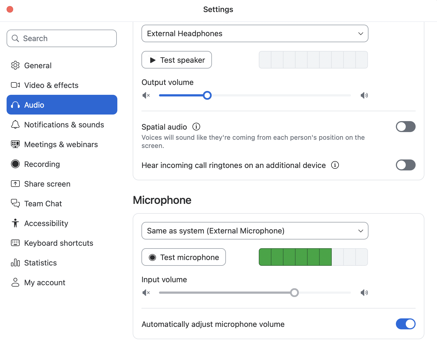
Task: Click the input volume mute speaker icon
Action: click(146, 293)
